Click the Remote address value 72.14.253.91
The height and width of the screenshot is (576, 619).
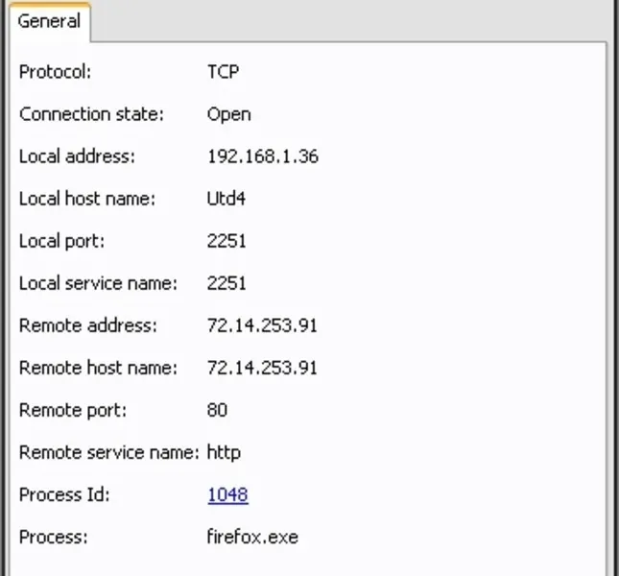pos(262,325)
